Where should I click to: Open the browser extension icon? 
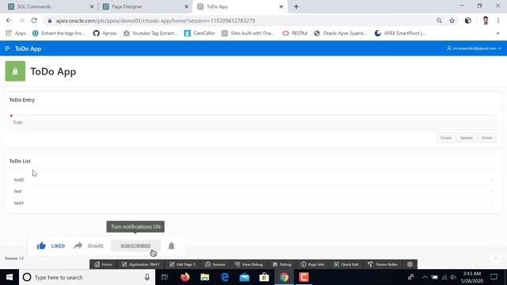pos(468,21)
